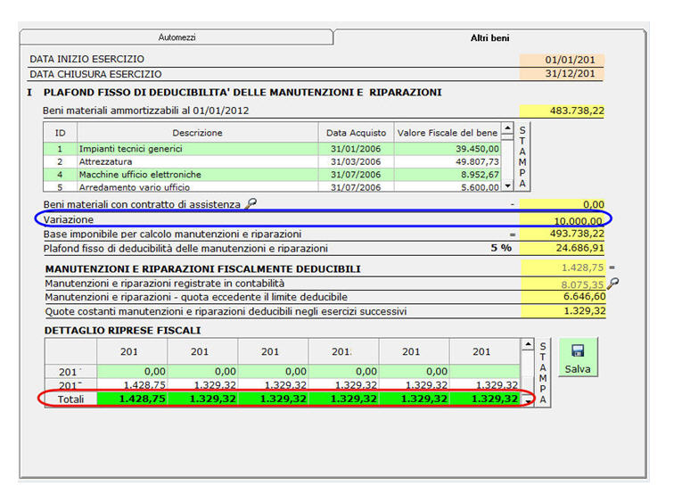Select the Altri beni tab
Image resolution: width=690 pixels, height=494 pixels.
pos(489,37)
